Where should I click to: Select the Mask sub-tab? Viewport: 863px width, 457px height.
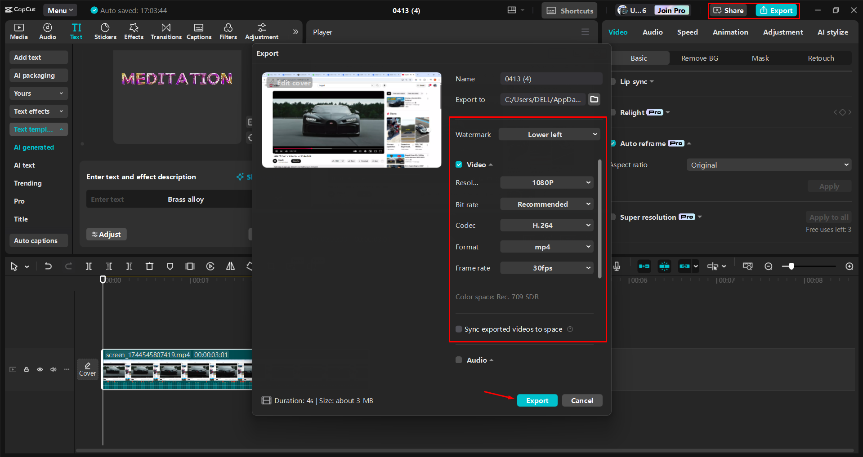coord(760,58)
